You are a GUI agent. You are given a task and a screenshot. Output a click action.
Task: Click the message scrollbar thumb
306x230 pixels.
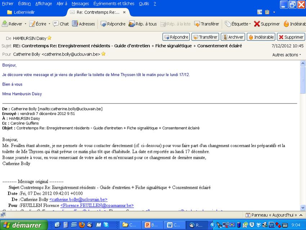point(303,80)
